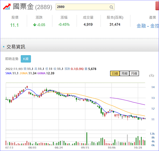Image resolution: width=159 pixels, height=151 pixels.
Task: Switch chart to 周線 weekly view
Action: coord(124,74)
